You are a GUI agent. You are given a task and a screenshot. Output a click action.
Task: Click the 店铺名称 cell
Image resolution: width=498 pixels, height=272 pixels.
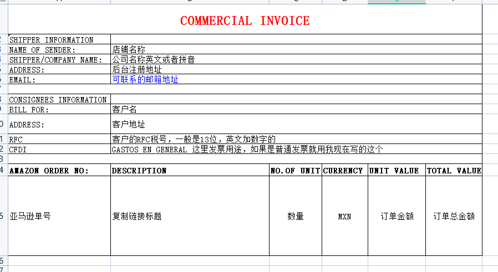[x=296, y=49]
